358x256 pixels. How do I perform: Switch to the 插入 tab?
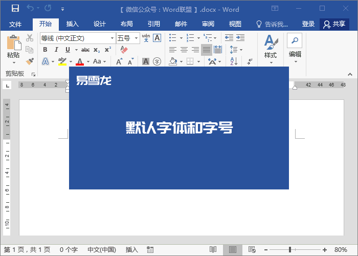[73, 24]
